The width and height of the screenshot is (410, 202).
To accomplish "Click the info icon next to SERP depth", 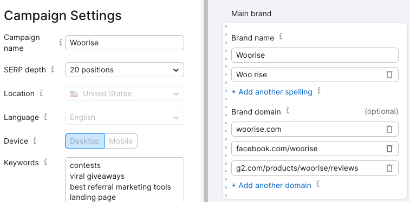I will 53,69.
